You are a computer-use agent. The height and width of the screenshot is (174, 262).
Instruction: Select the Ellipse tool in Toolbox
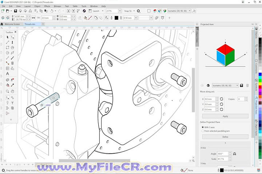point(8,53)
